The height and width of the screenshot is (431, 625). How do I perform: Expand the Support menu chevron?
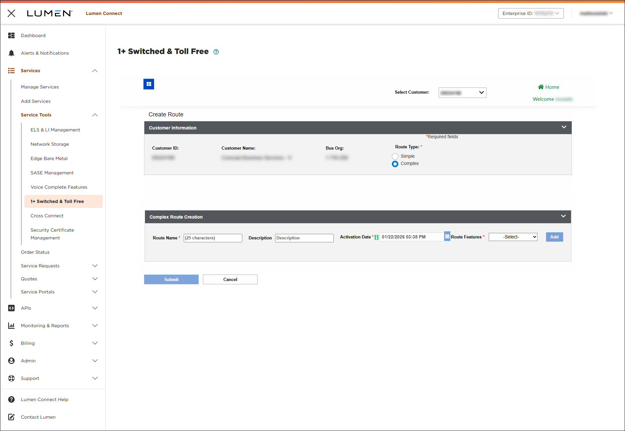coord(95,378)
